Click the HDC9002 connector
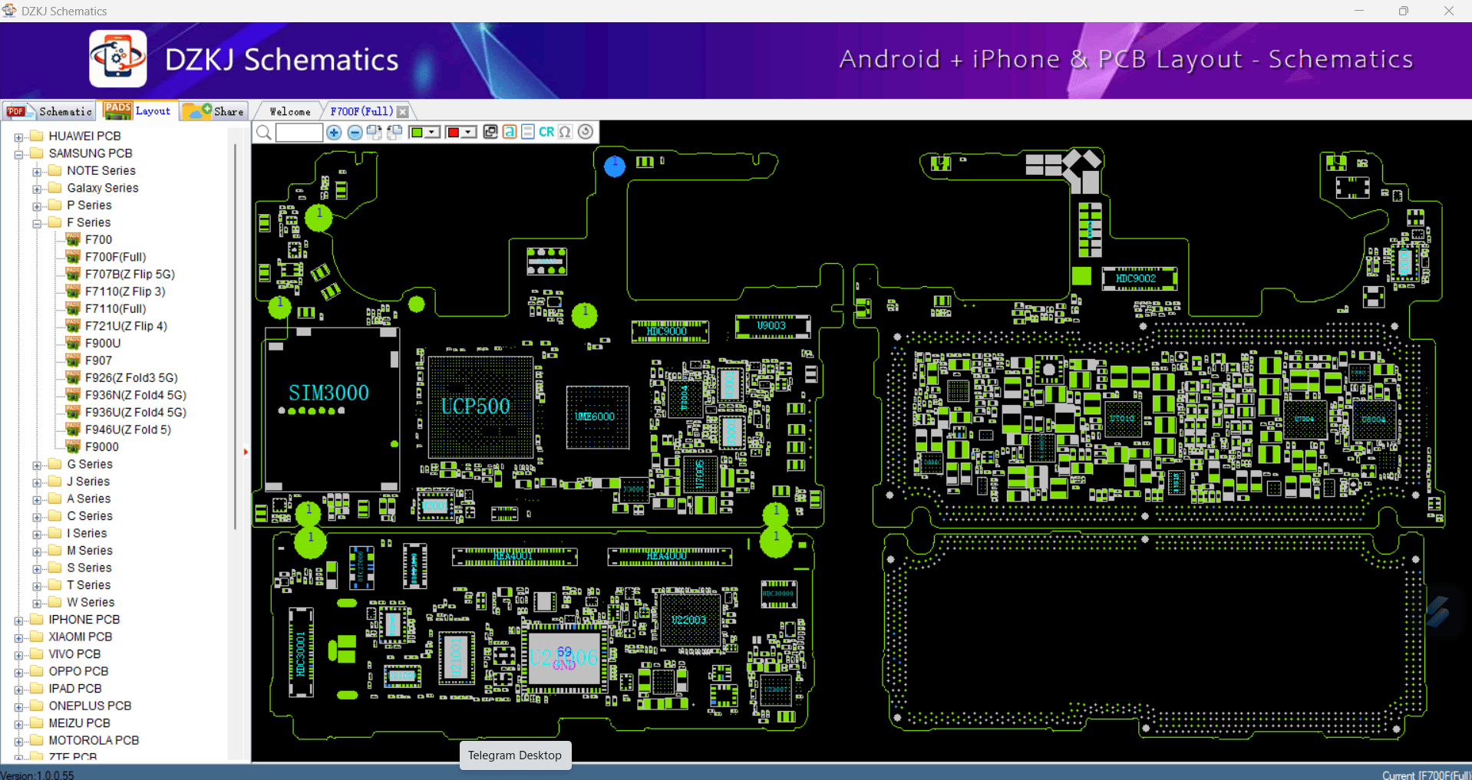The width and height of the screenshot is (1472, 780). coord(1139,278)
